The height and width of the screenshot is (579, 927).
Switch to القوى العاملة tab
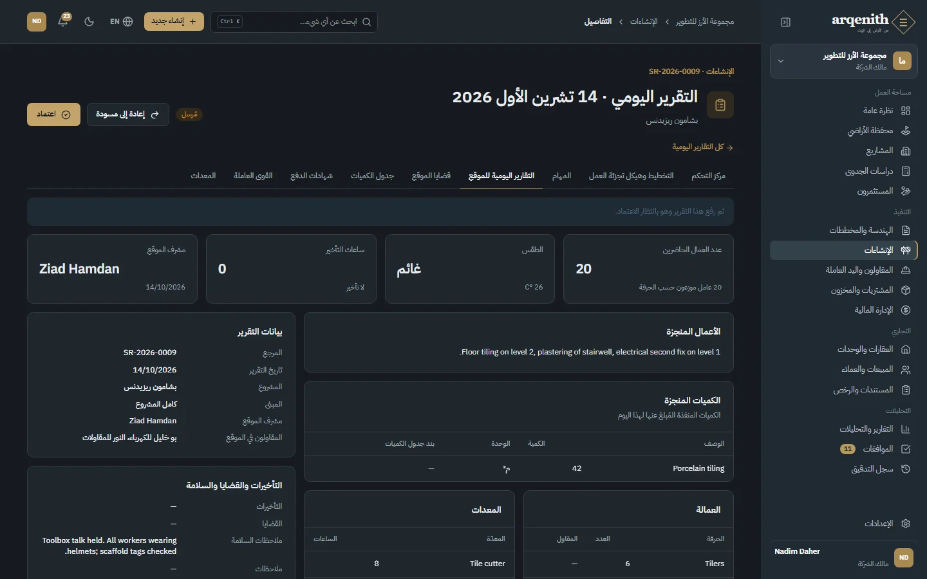click(253, 176)
